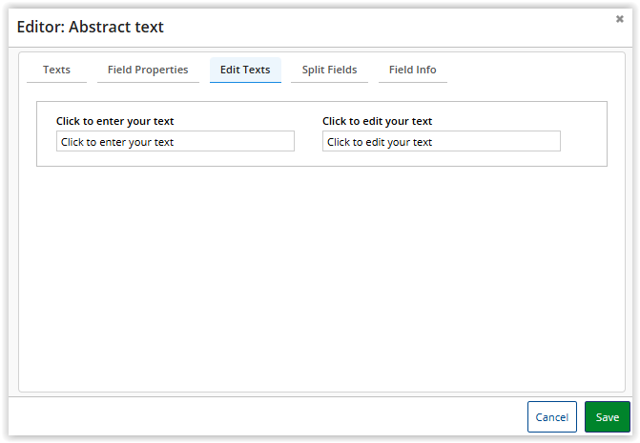Viewport: 640px width, 443px height.
Task: Go to the Split Fields tab
Action: tap(329, 70)
